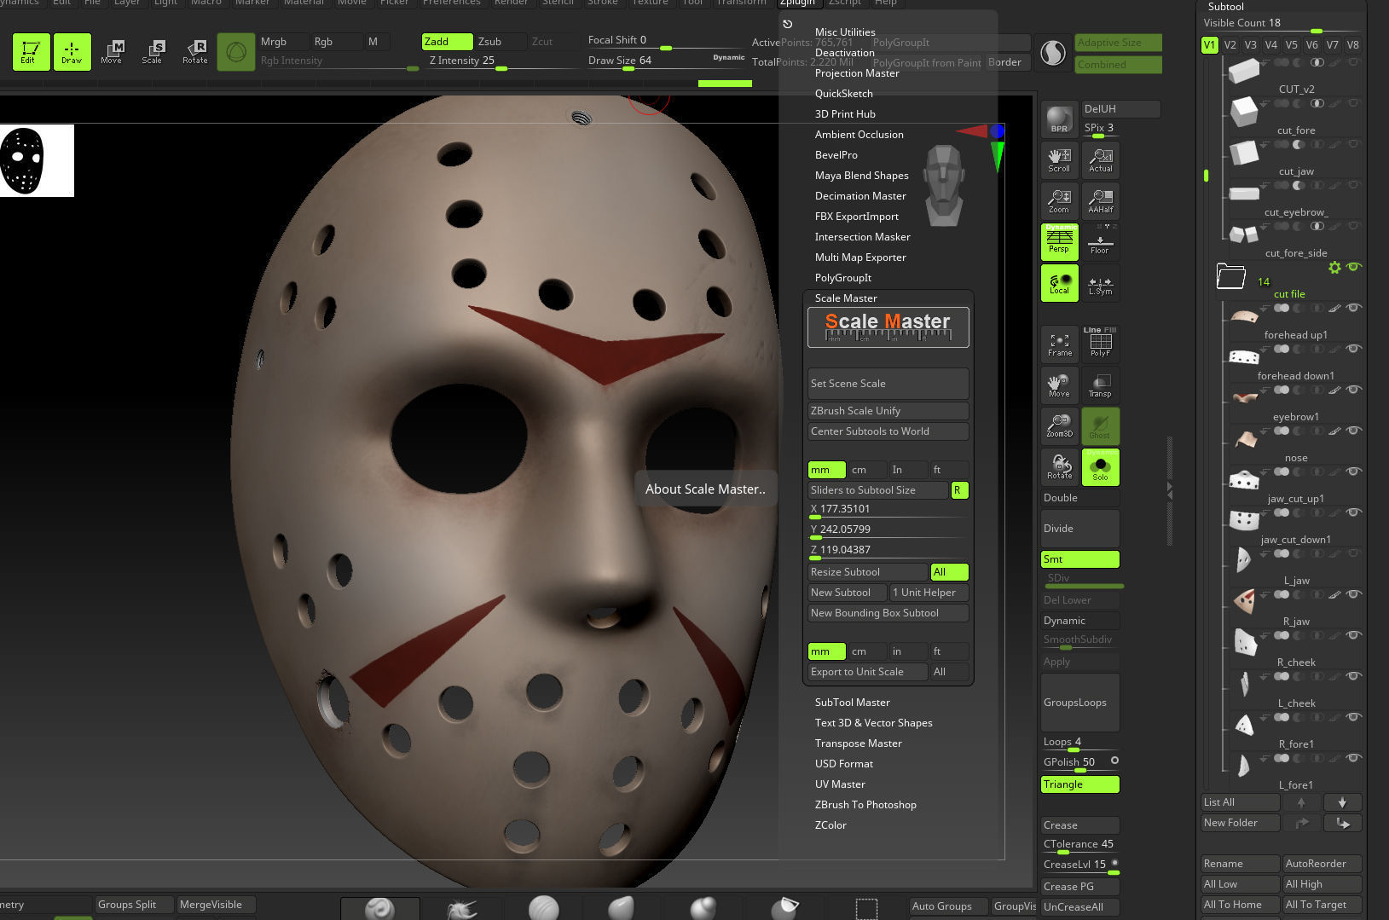Click the BPR render button
Viewport: 1389px width, 920px height.
click(x=1059, y=119)
